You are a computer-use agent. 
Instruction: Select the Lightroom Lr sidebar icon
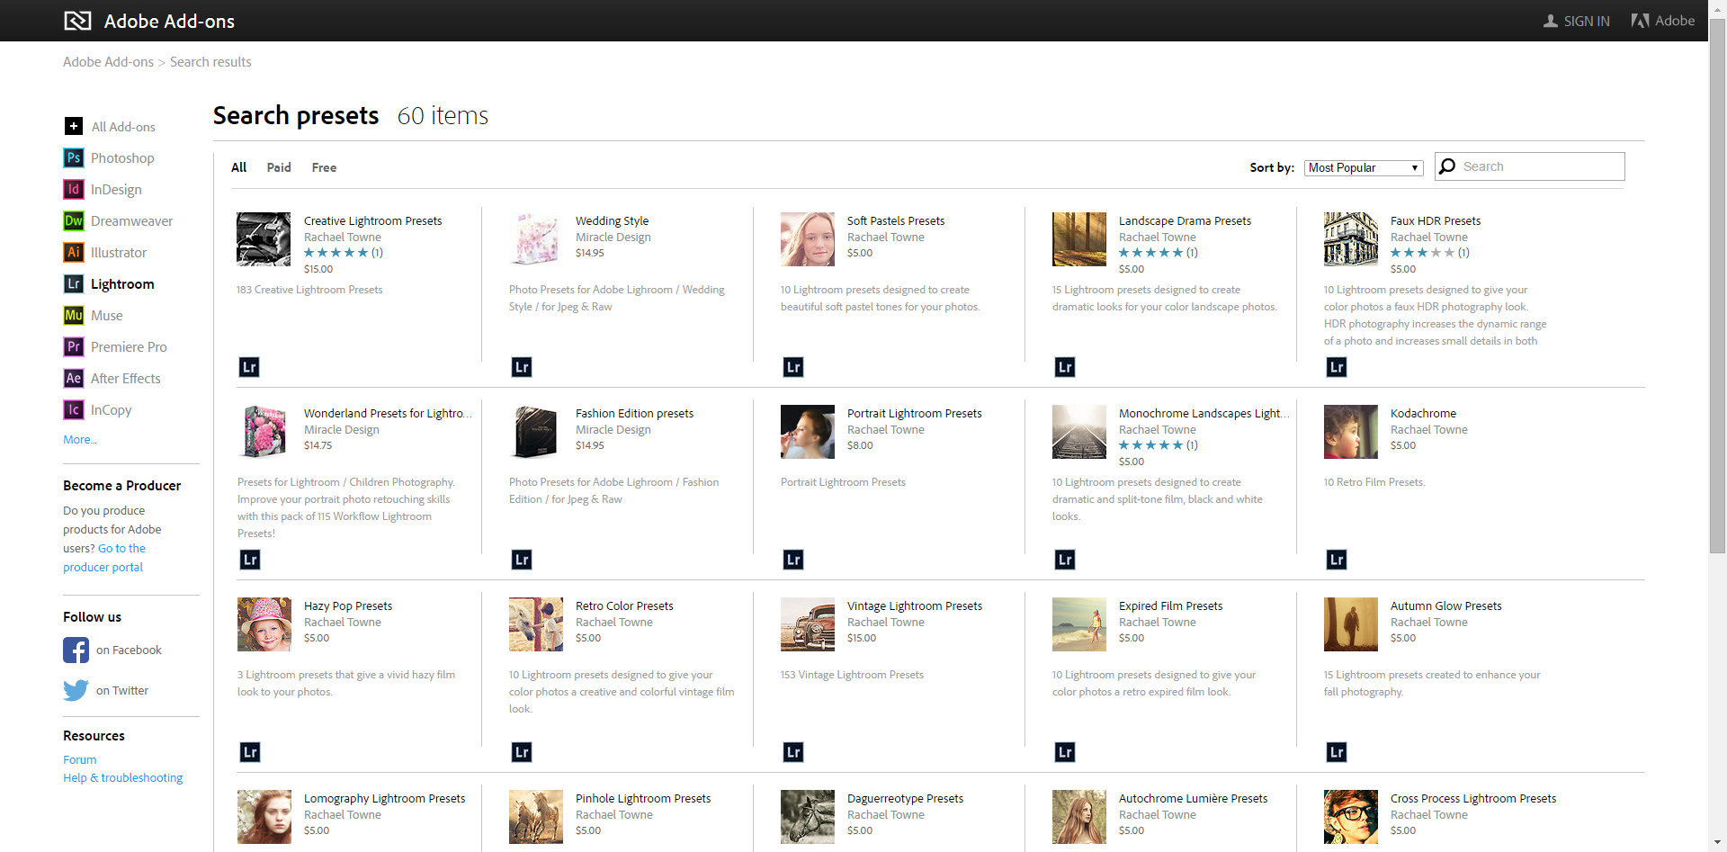pos(74,284)
